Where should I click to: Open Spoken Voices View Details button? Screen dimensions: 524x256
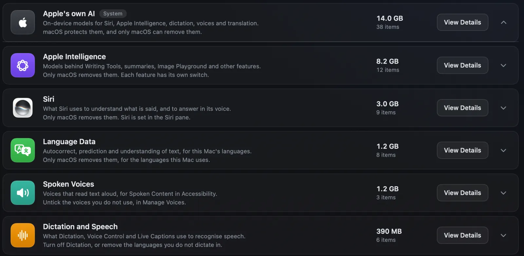[462, 193]
